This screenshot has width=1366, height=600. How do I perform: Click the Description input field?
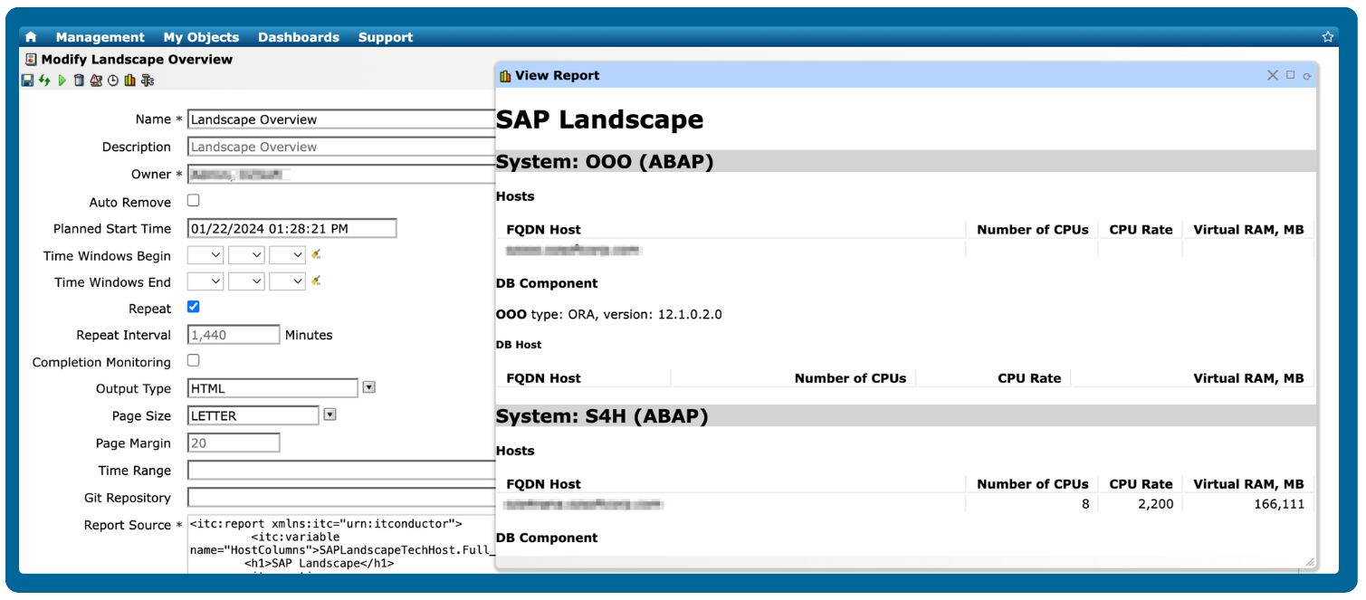(x=341, y=147)
